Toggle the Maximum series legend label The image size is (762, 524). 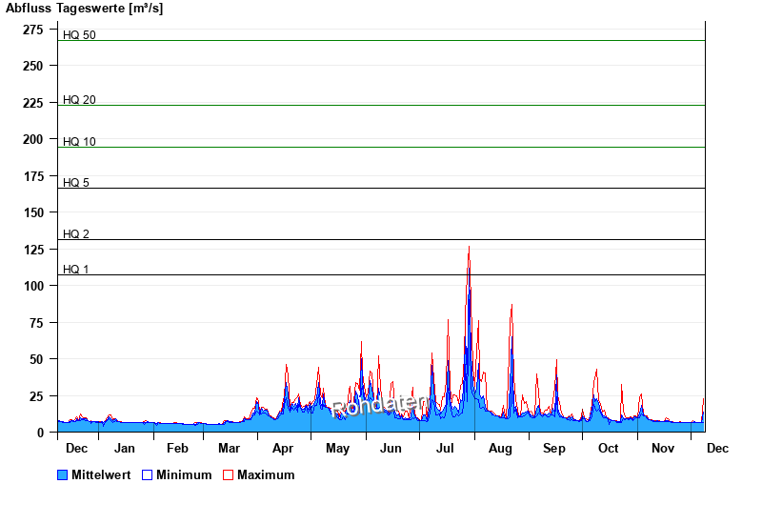[266, 474]
